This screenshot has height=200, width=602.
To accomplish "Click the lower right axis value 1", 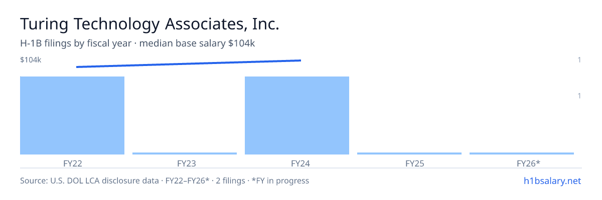I will [x=579, y=95].
